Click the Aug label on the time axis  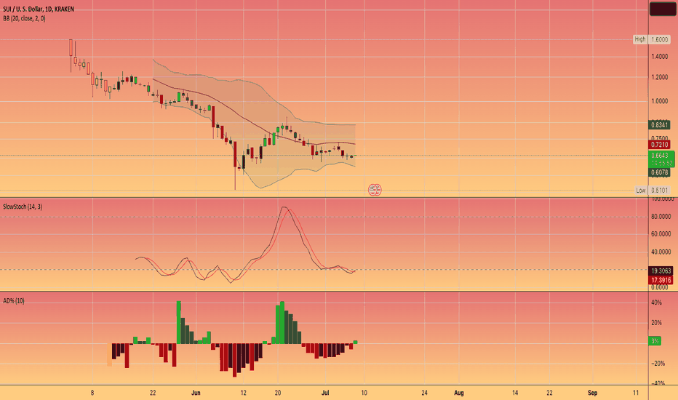click(x=459, y=393)
